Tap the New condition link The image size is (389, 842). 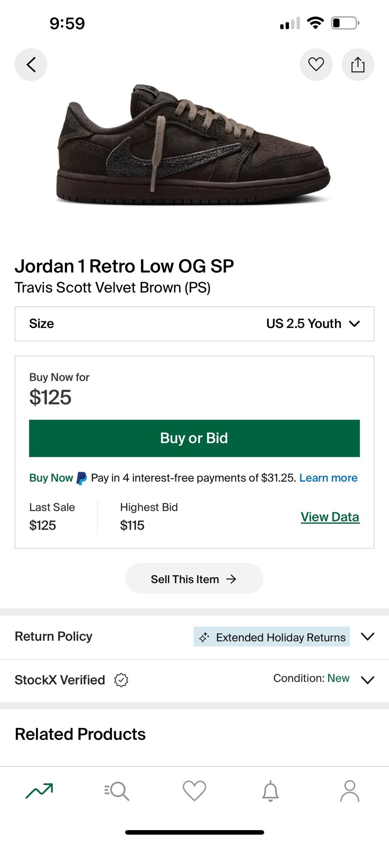point(338,678)
